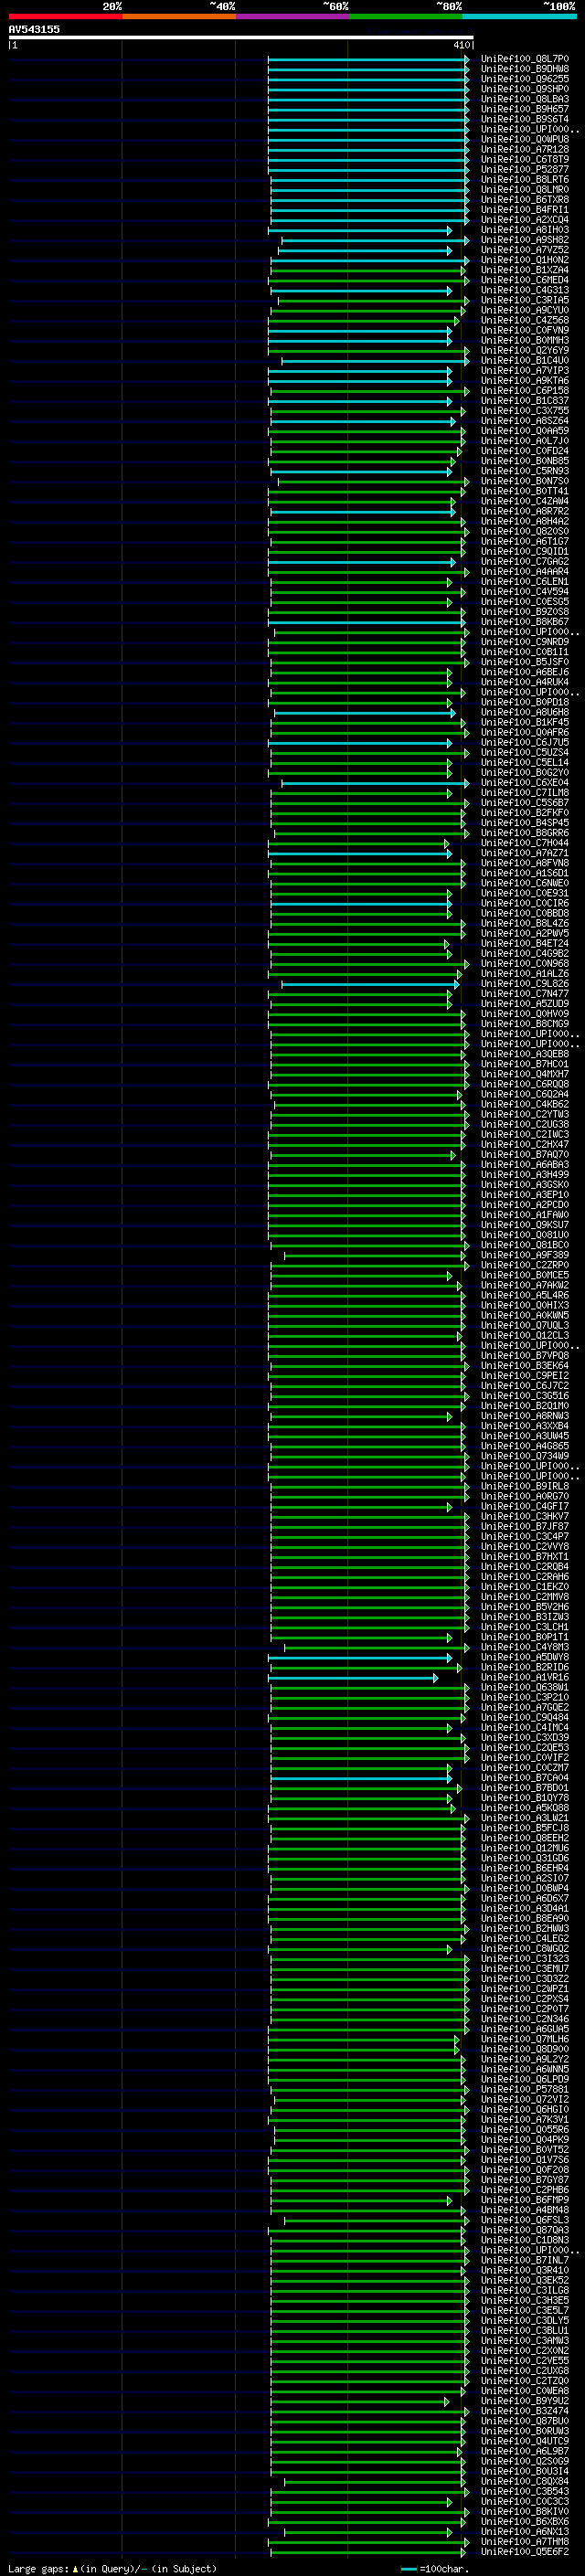Click the Large gaps legend text

click(112, 2568)
